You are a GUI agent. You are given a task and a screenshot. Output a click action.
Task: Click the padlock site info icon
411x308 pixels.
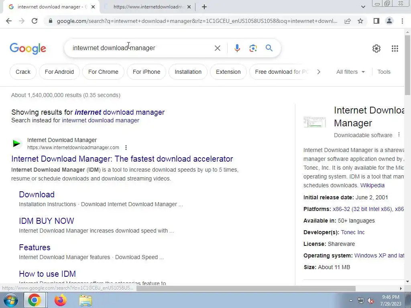[51, 21]
